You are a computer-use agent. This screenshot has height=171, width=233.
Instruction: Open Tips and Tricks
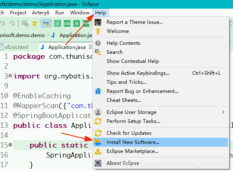pyautogui.click(x=161, y=82)
